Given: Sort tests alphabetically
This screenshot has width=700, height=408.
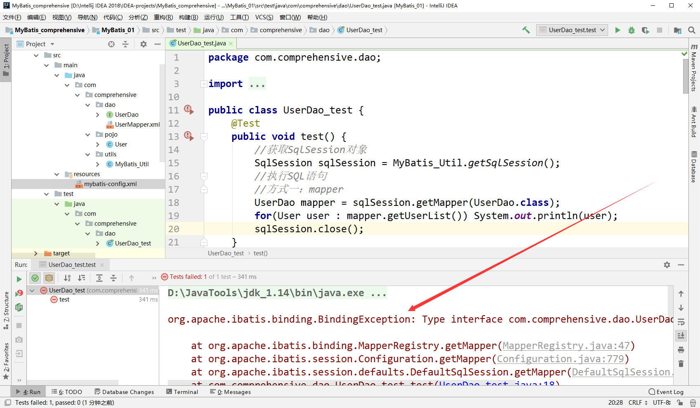Looking at the screenshot, I should pos(67,278).
